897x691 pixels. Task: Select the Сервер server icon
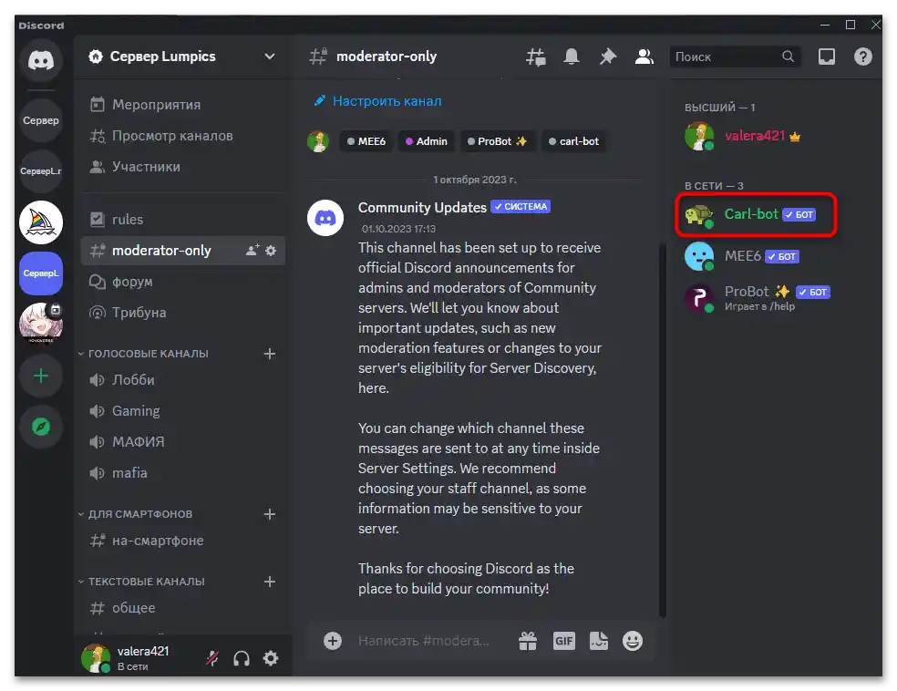coord(41,120)
